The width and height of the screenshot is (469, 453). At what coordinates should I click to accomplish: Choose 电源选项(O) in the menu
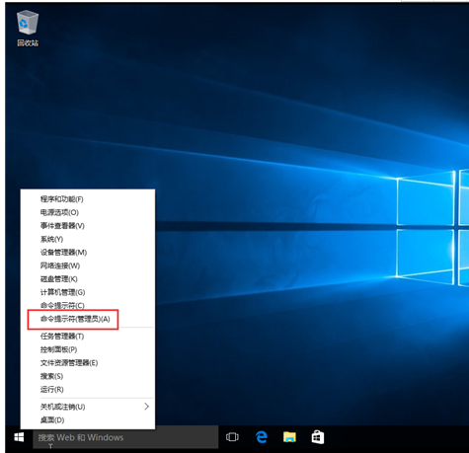coord(88,212)
